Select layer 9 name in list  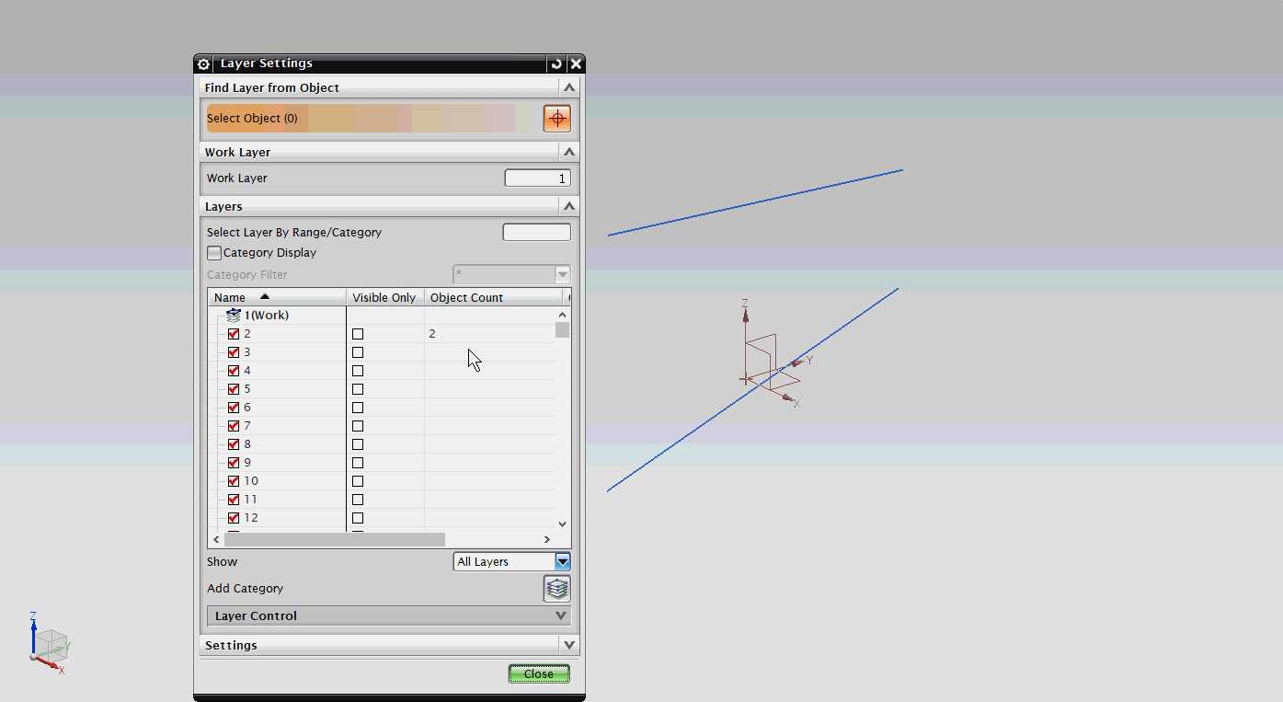[x=246, y=463]
